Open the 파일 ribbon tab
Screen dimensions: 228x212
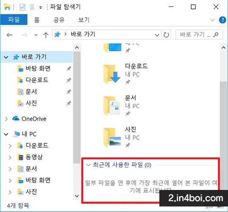pyautogui.click(x=14, y=20)
